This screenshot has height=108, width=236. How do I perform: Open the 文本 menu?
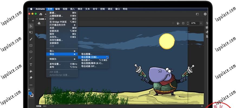coord(88,9)
